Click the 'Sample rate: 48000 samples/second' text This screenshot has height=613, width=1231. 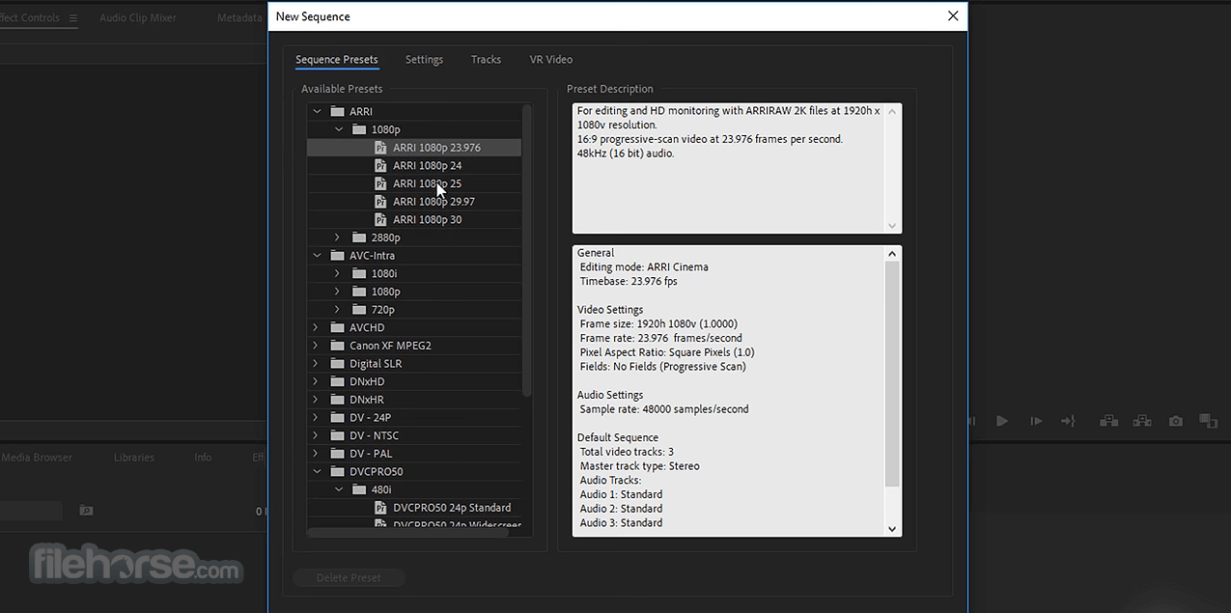(x=664, y=409)
